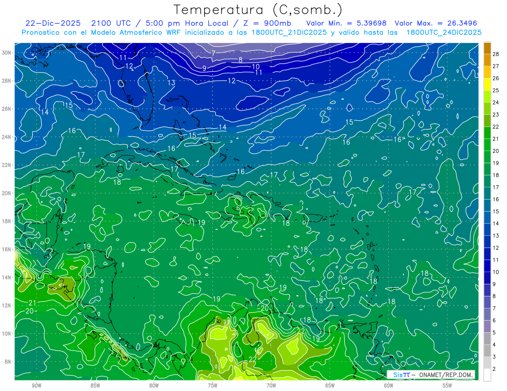Click the purple legend swatch between 5 and 6
Viewport: 507px width, 391px height.
[488, 326]
